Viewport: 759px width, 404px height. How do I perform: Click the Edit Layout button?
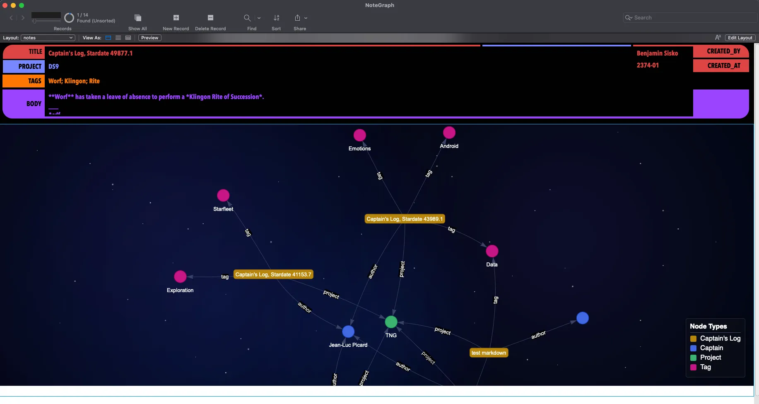coord(740,38)
